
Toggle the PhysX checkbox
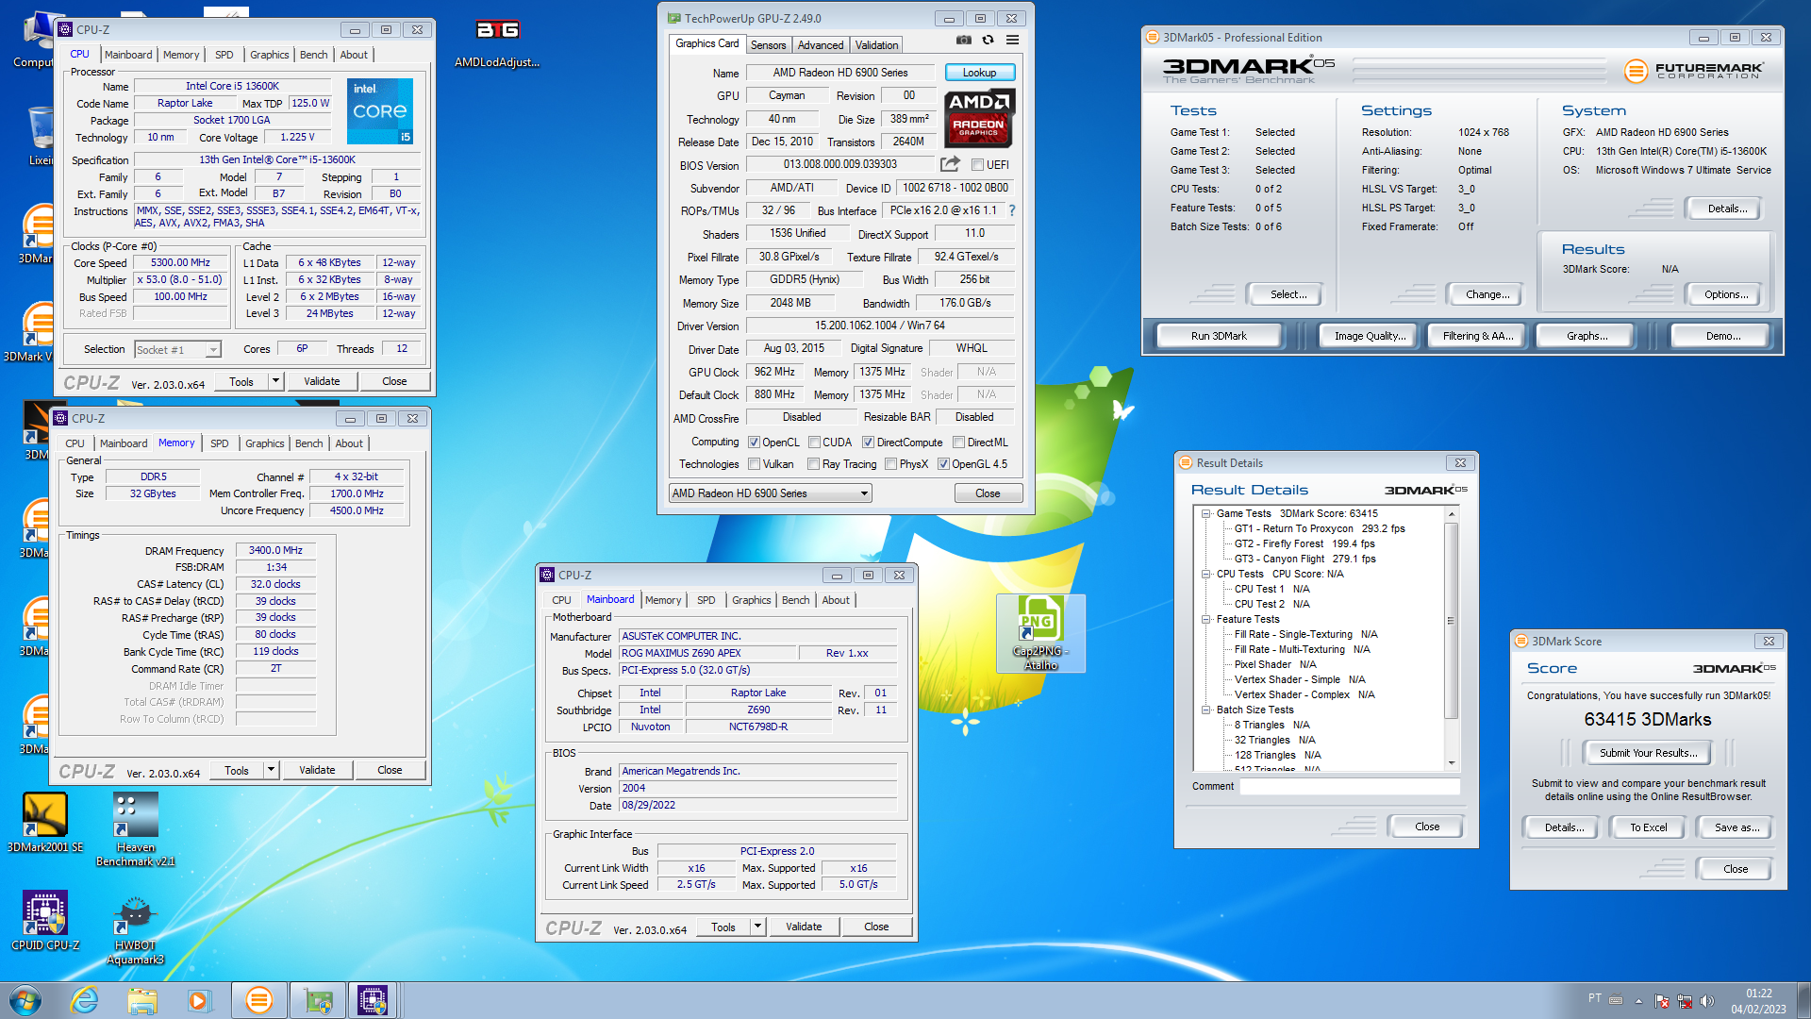click(890, 464)
